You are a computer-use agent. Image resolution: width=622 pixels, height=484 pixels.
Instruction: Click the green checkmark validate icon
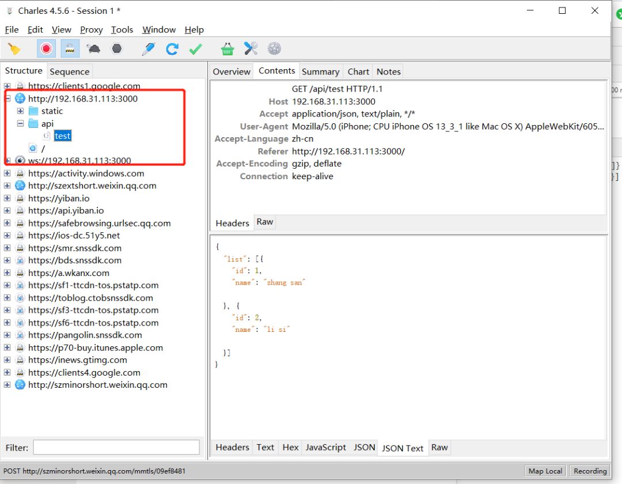[x=196, y=49]
